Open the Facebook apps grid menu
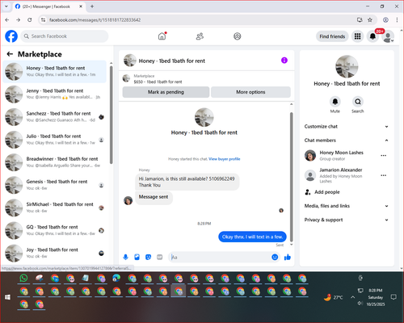 357,36
